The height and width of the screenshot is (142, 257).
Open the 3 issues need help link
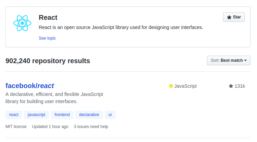(91, 127)
